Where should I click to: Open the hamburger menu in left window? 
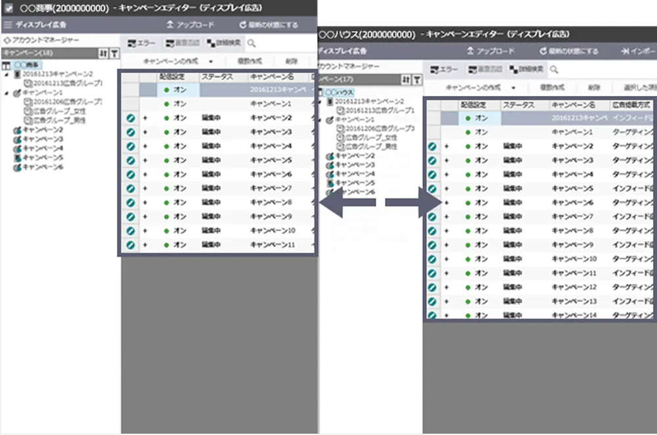[8, 25]
